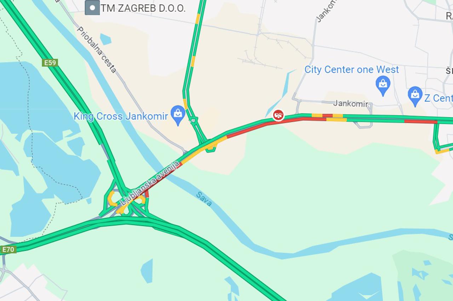Click the City Center one West label

(x=352, y=70)
